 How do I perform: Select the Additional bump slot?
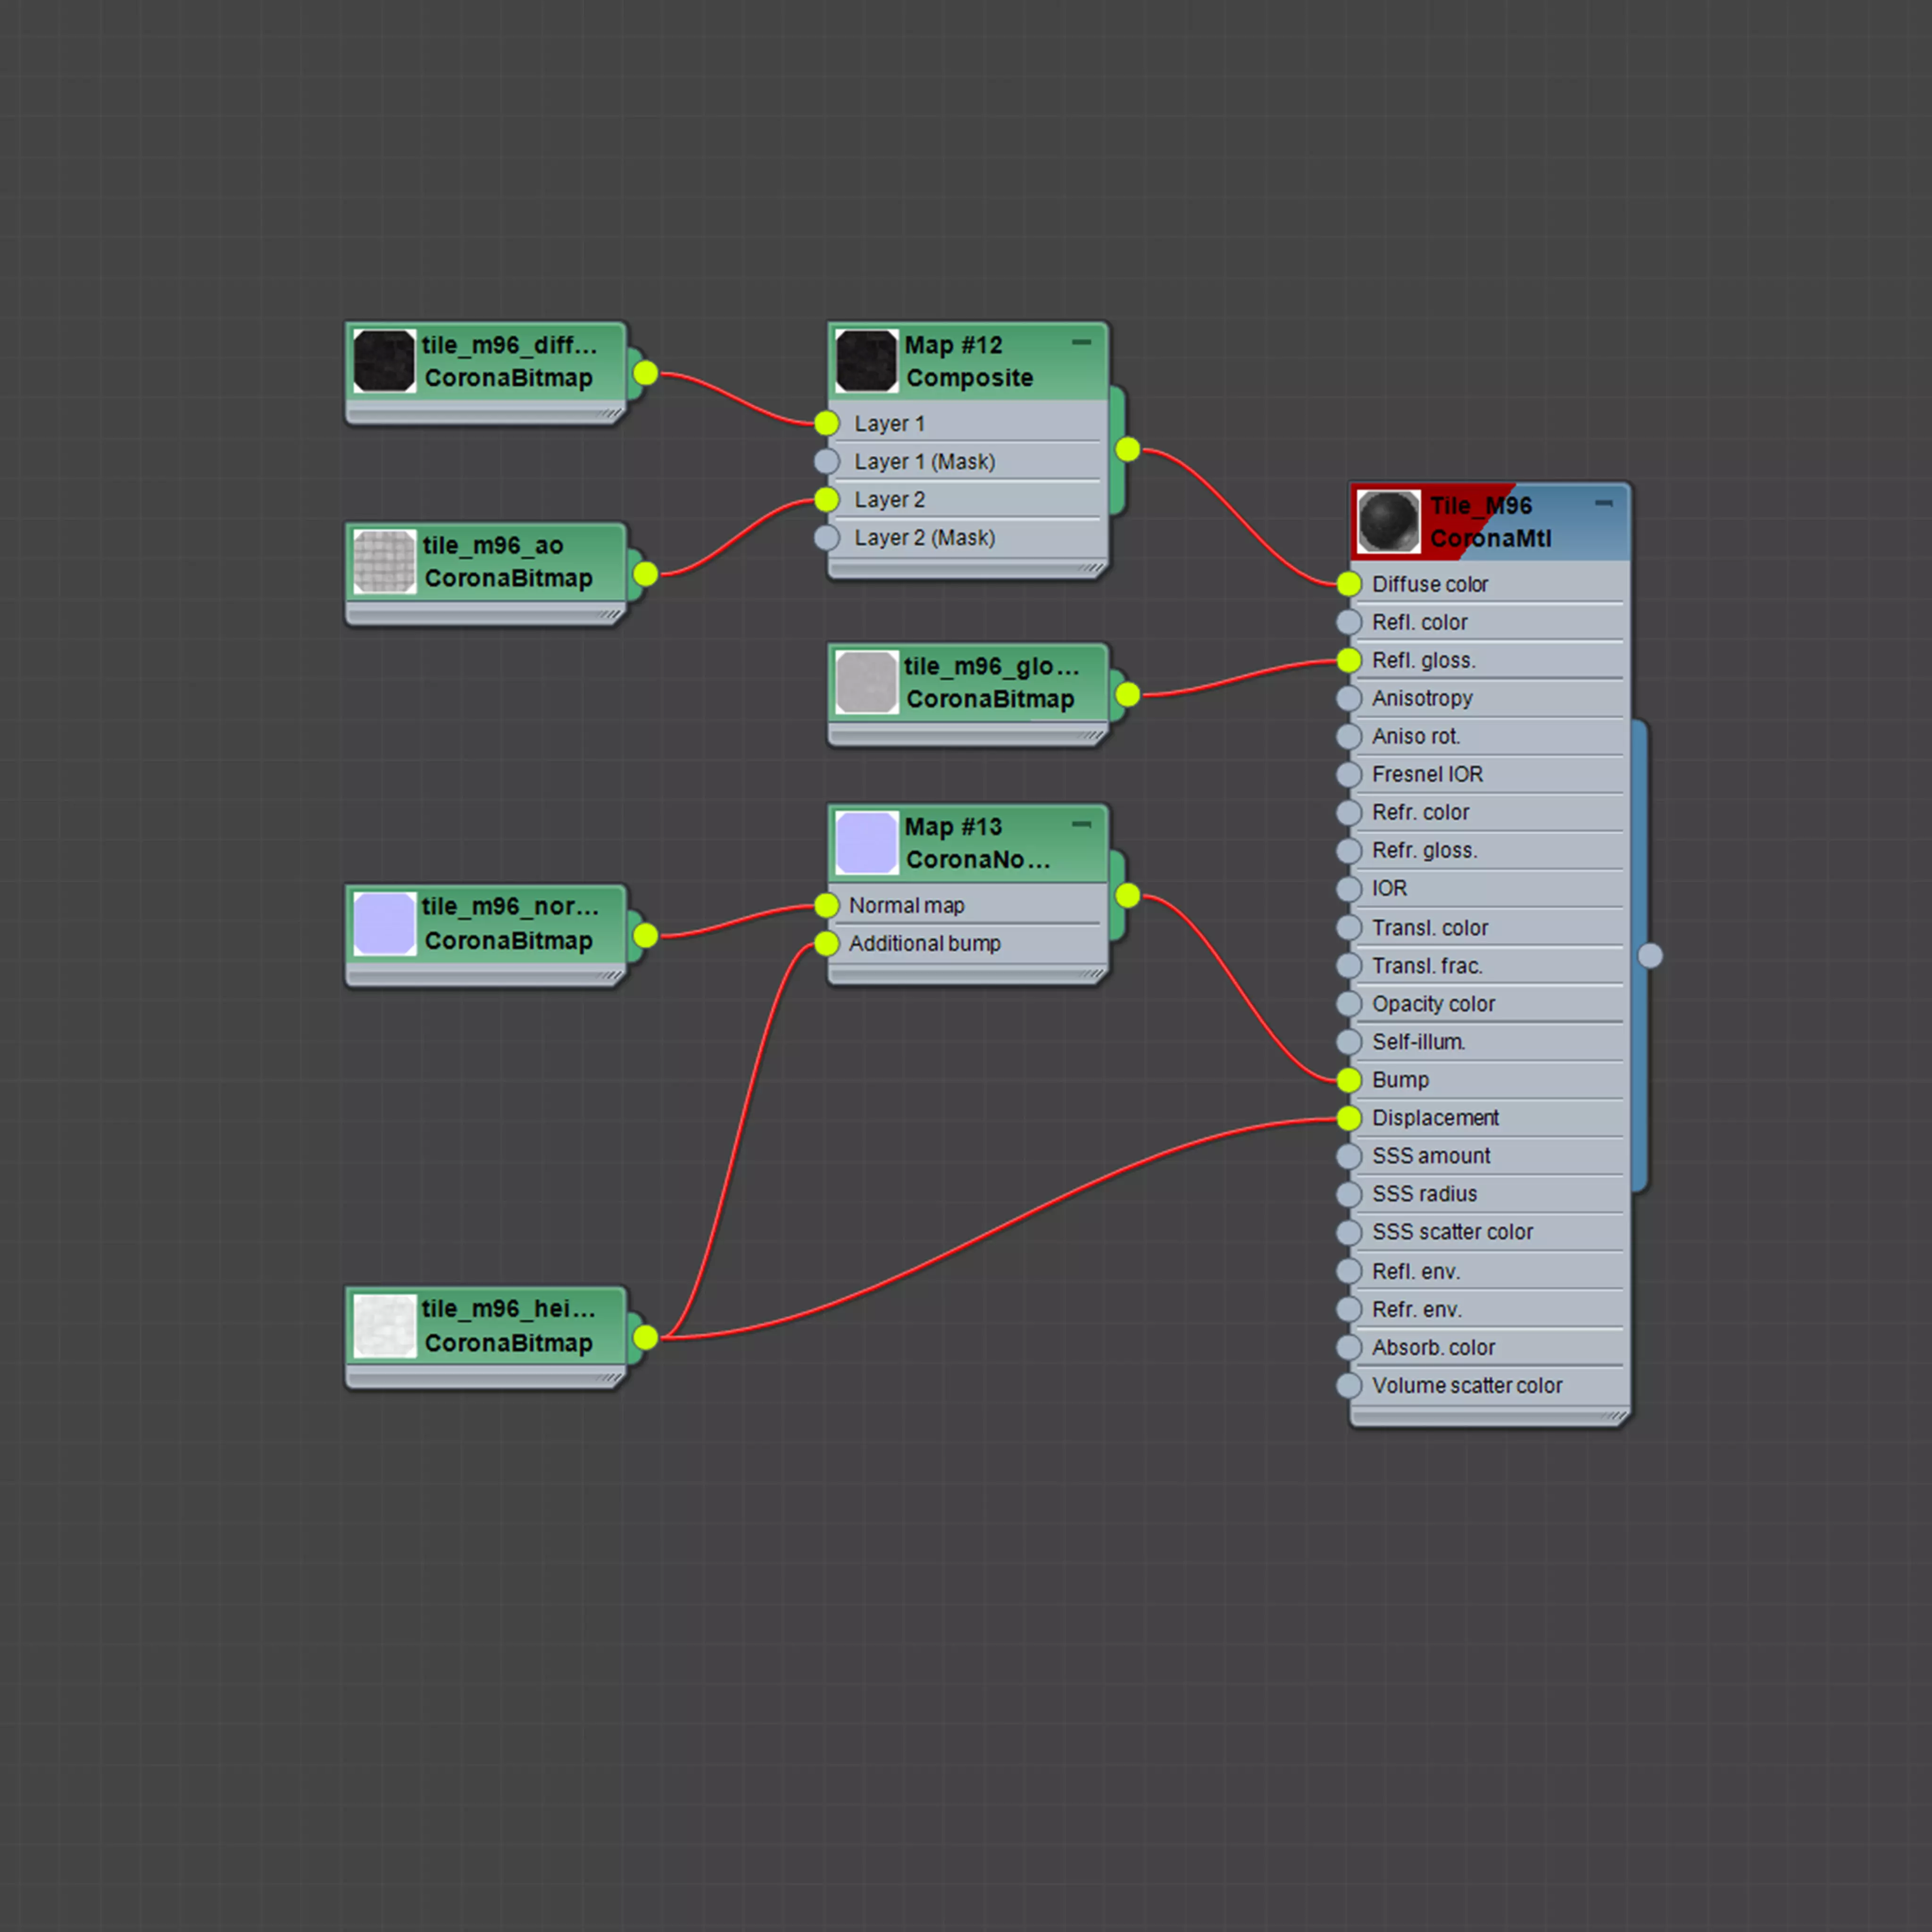(x=924, y=943)
